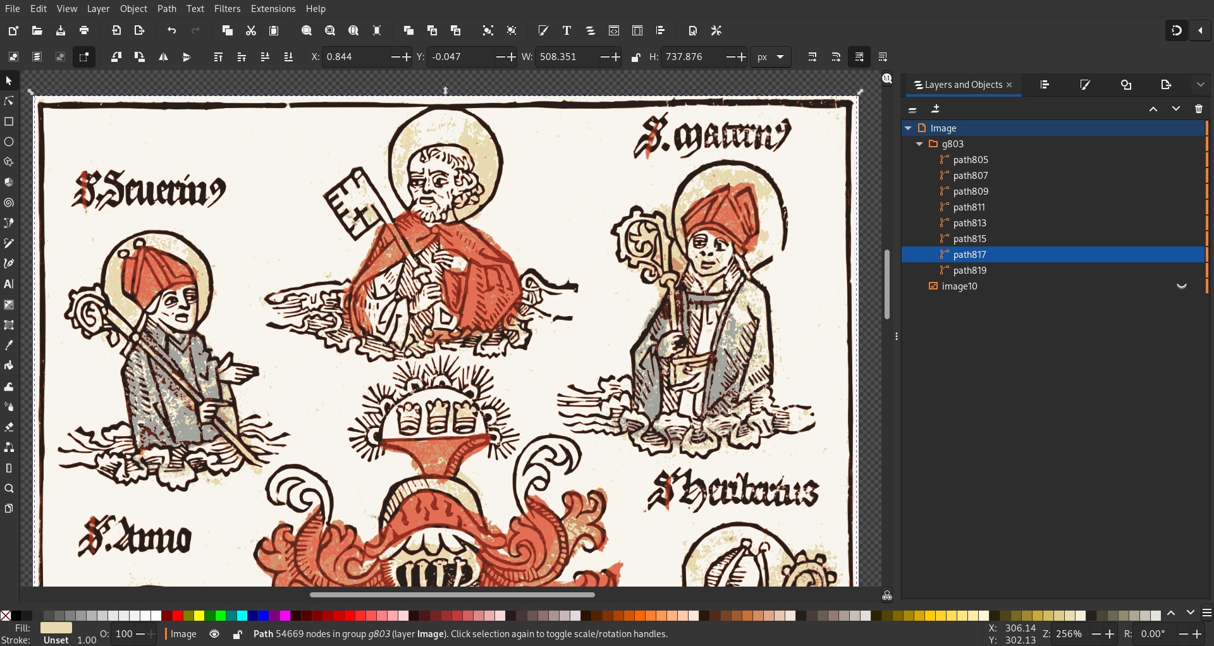Viewport: 1214px width, 646px height.
Task: Select the Node editing tool
Action: [x=9, y=101]
